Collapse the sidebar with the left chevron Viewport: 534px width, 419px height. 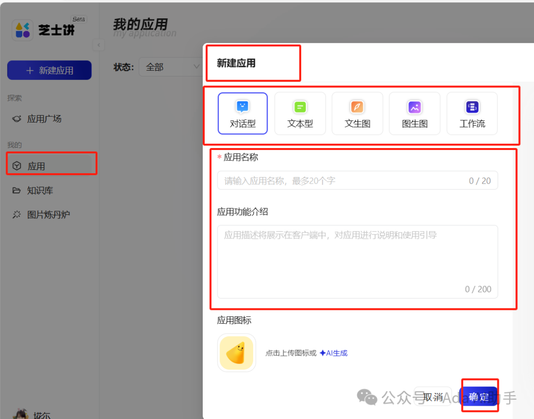pos(98,45)
